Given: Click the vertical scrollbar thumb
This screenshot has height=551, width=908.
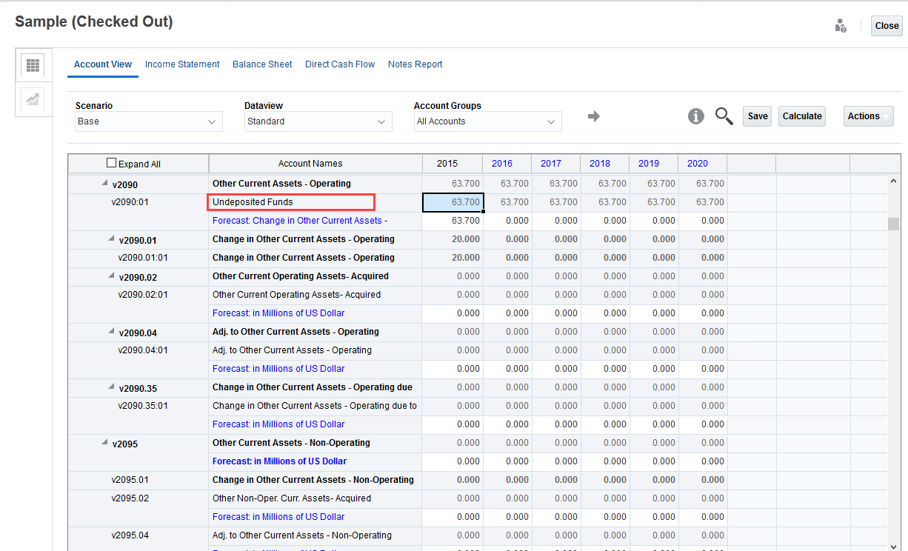Looking at the screenshot, I should 893,224.
